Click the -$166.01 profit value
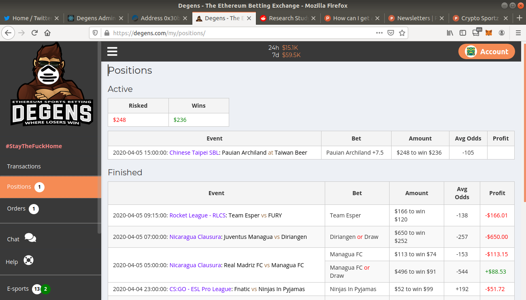Screen dimensions: 526x300 pyautogui.click(x=496, y=215)
